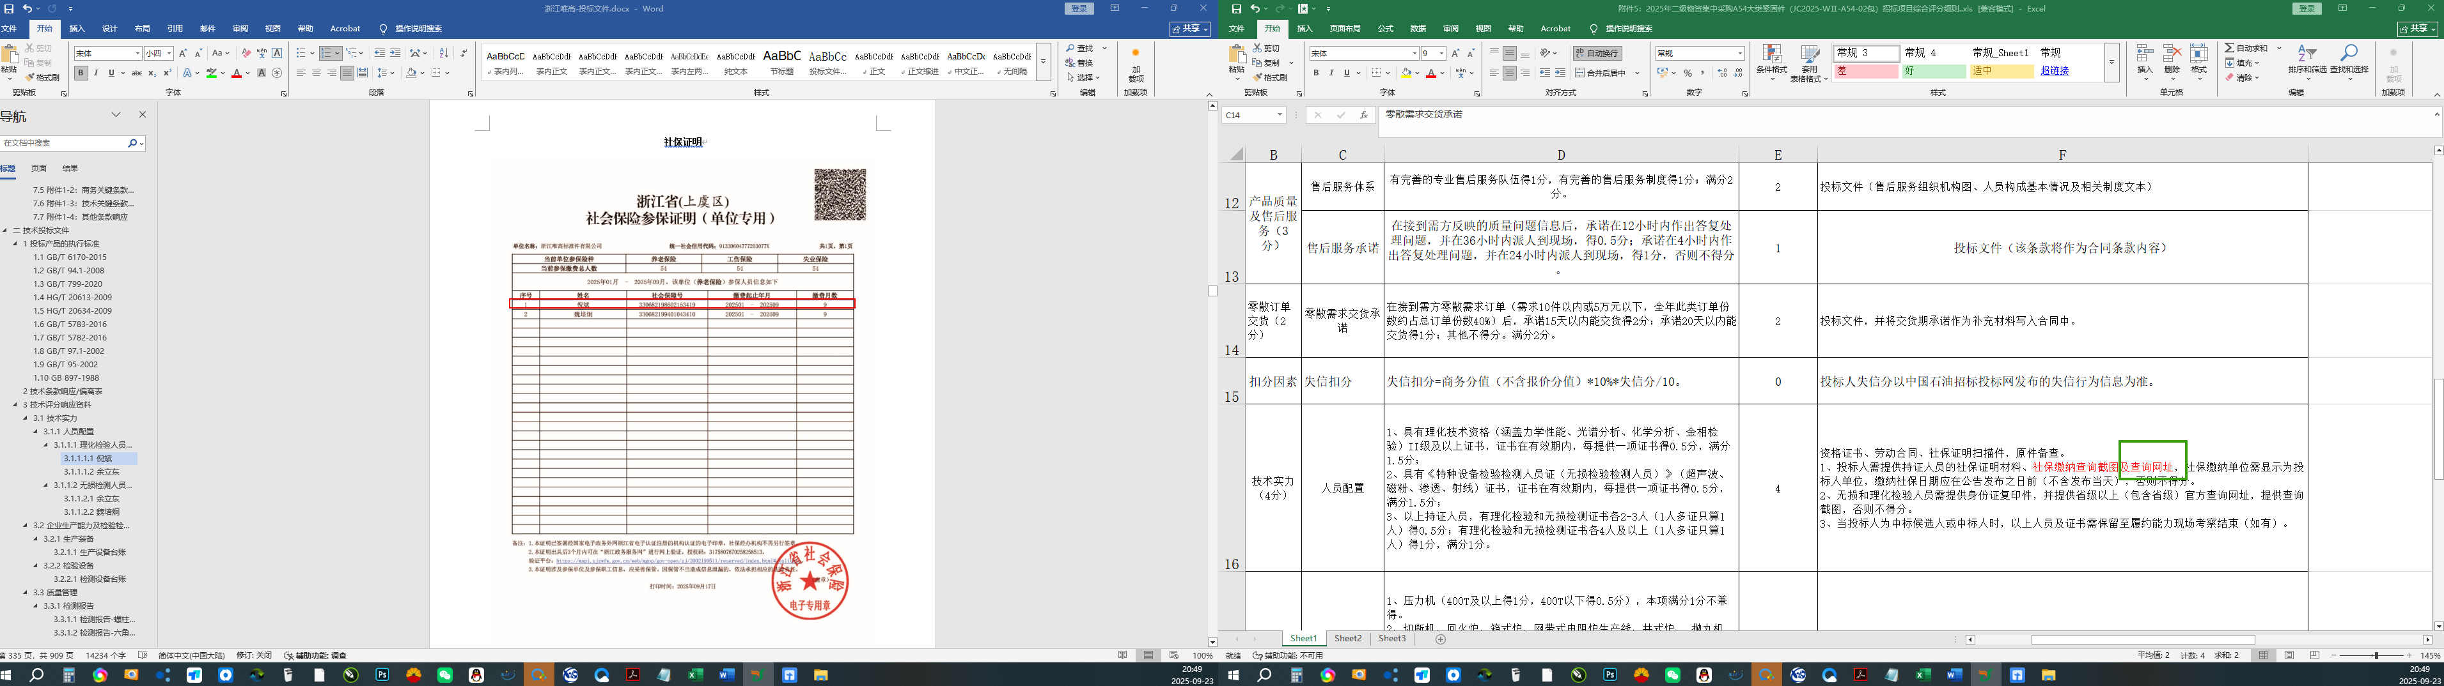Image resolution: width=2444 pixels, height=686 pixels.
Task: Click the percent style icon in Excel
Action: tap(1687, 73)
